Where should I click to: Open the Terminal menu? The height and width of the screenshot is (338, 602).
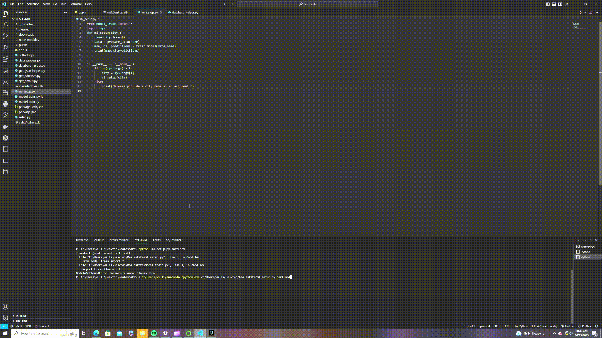76,4
